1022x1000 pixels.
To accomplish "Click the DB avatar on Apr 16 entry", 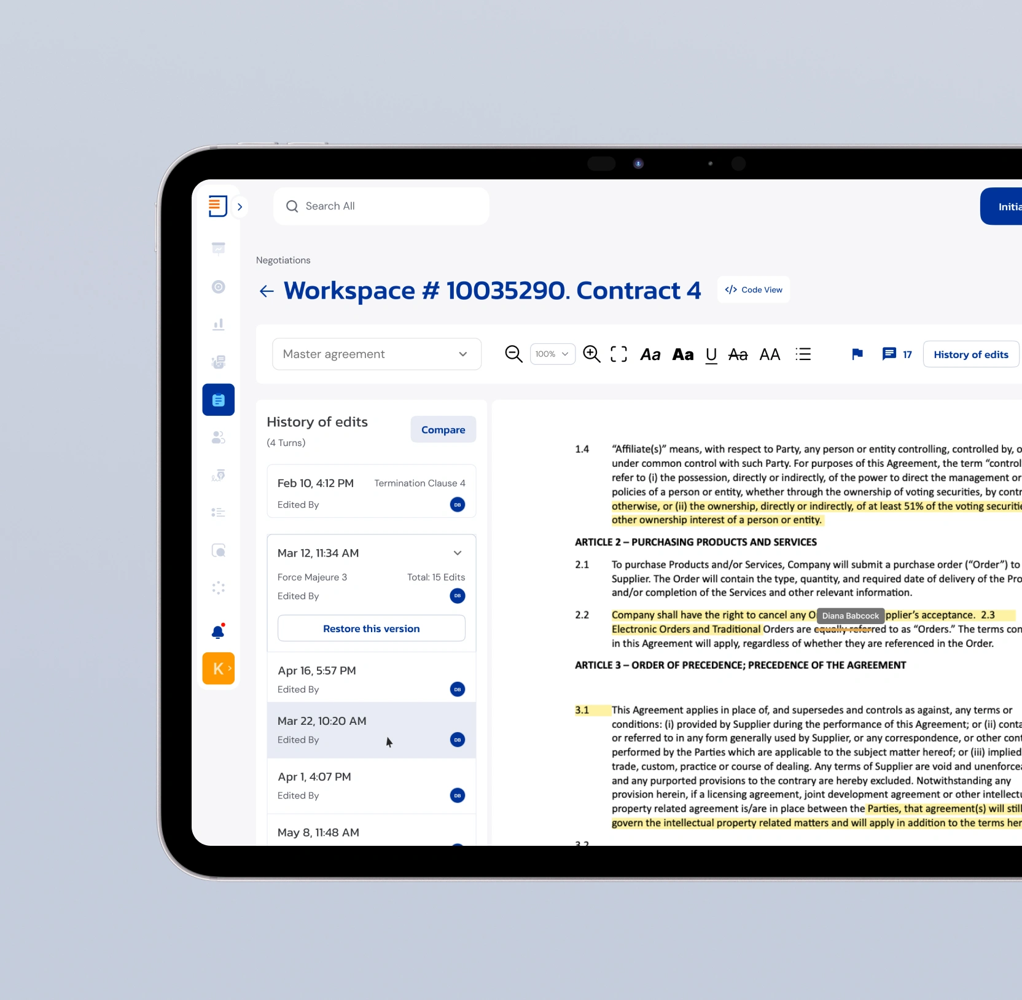I will (458, 689).
